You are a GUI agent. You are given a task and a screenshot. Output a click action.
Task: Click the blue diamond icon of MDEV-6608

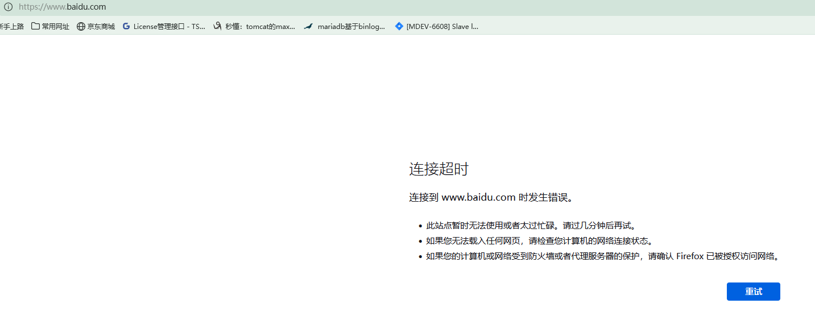click(x=399, y=26)
